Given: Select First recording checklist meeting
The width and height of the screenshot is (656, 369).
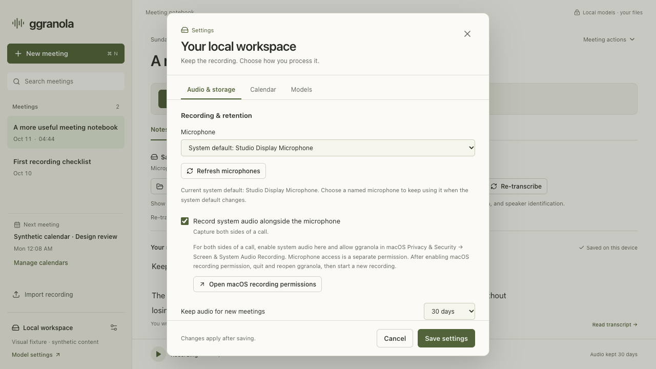Looking at the screenshot, I should coord(66,167).
